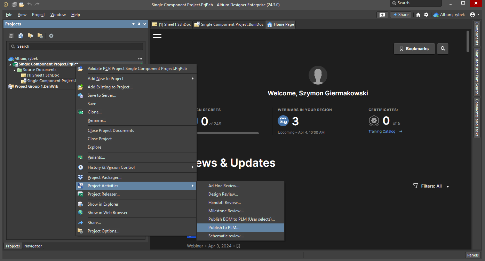Click the Bookmarks button
This screenshot has height=261, width=485.
pos(414,49)
